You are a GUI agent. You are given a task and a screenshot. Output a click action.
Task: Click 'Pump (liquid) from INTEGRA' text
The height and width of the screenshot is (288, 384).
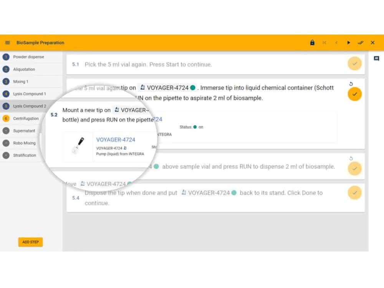point(120,154)
